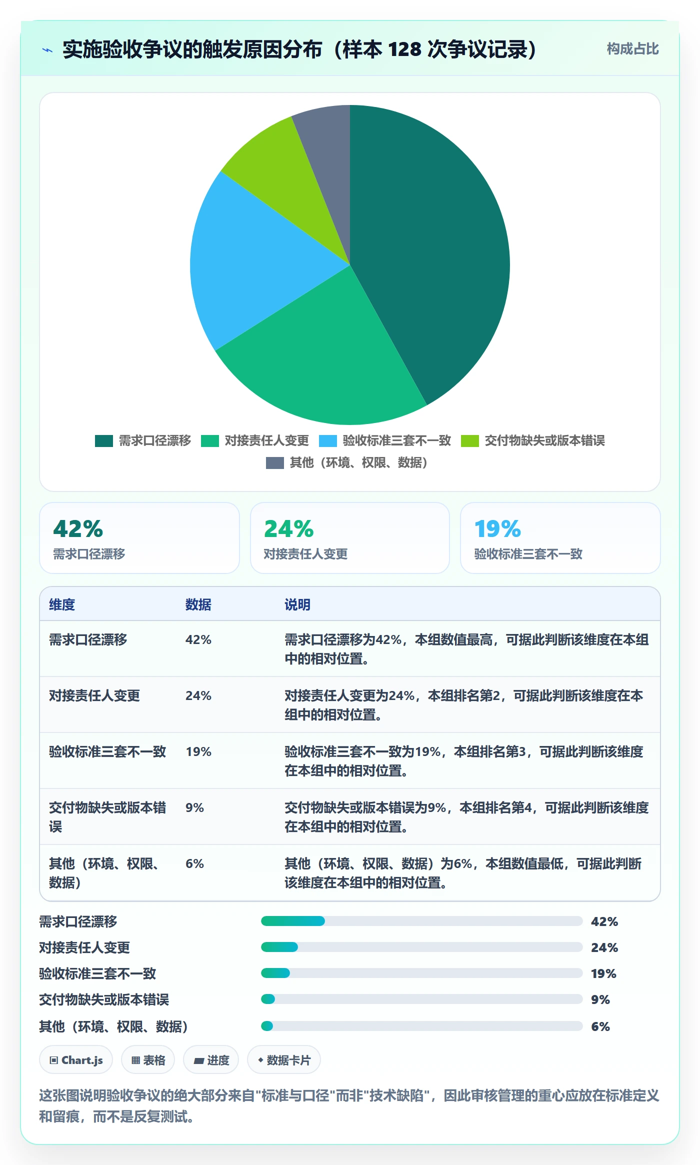Click the 42% value in the table
This screenshot has height=1165, width=700.
pyautogui.click(x=198, y=639)
